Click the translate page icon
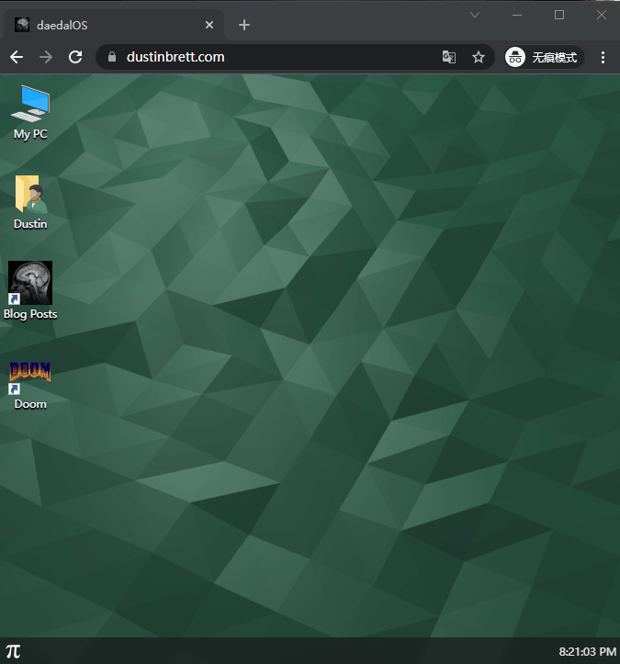This screenshot has height=664, width=620. click(x=449, y=57)
